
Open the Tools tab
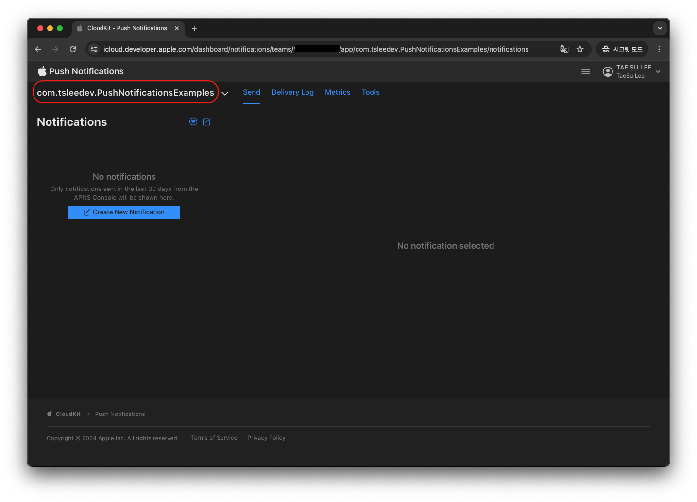click(371, 92)
